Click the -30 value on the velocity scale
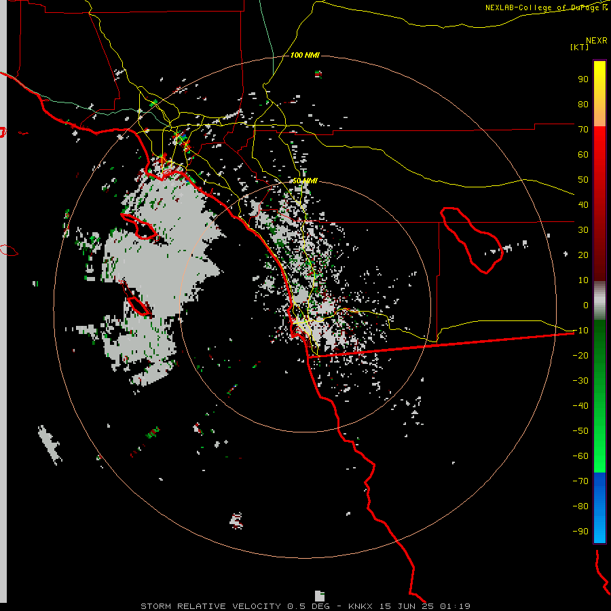Viewport: 611px width, 611px height. (x=580, y=381)
